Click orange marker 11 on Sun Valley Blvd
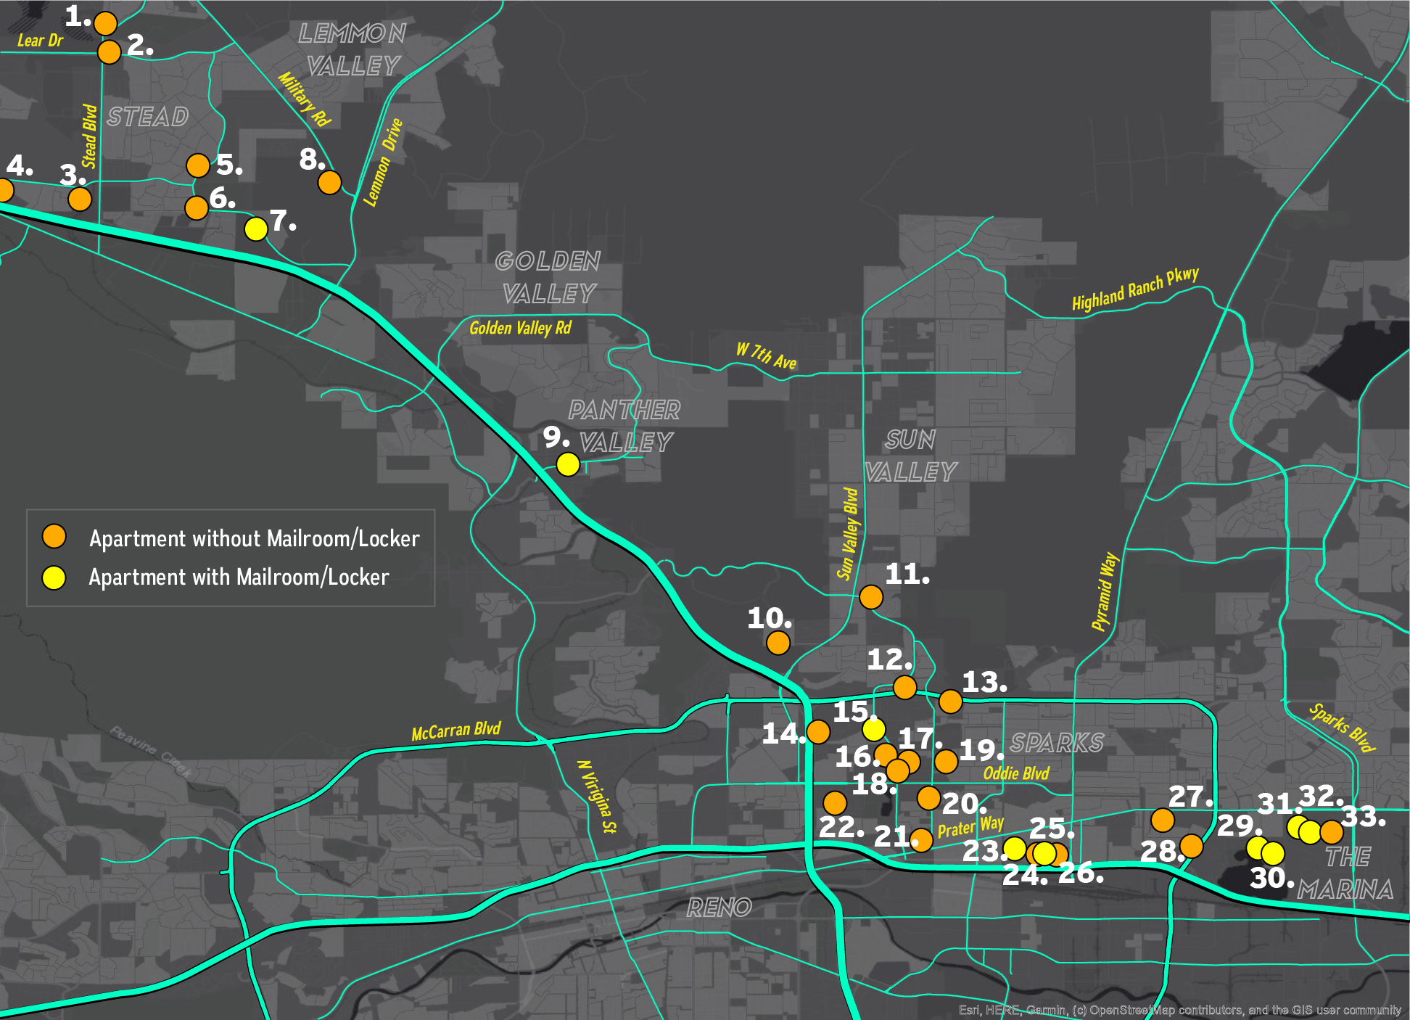Screen dimensions: 1410x1020 click(x=870, y=597)
